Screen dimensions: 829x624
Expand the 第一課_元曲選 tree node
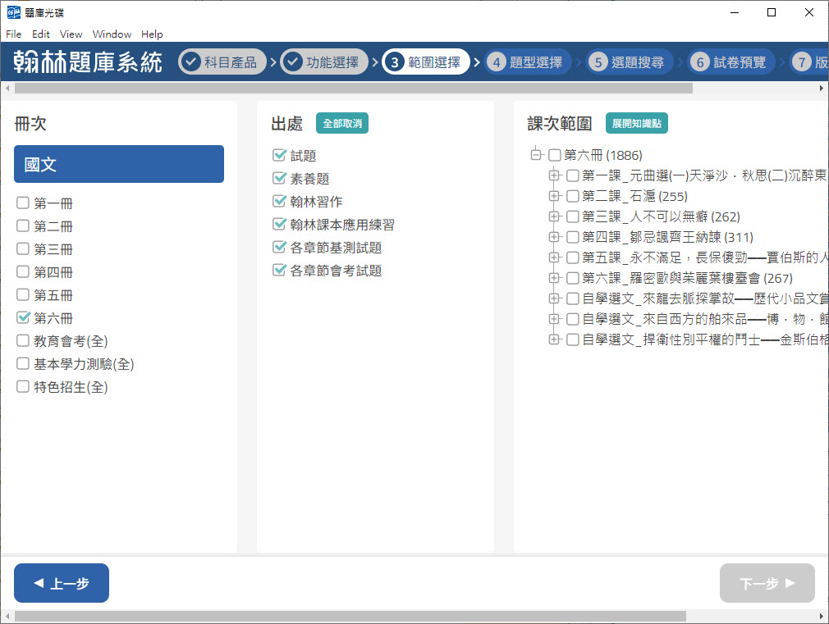click(x=553, y=175)
